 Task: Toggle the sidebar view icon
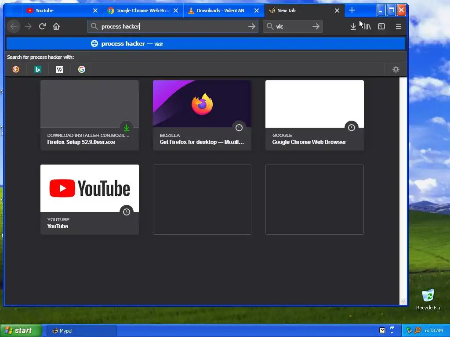[381, 26]
